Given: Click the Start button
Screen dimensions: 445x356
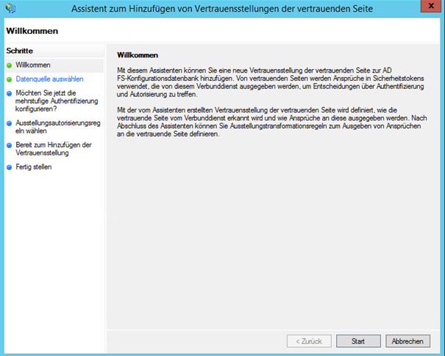Looking at the screenshot, I should coord(358,341).
